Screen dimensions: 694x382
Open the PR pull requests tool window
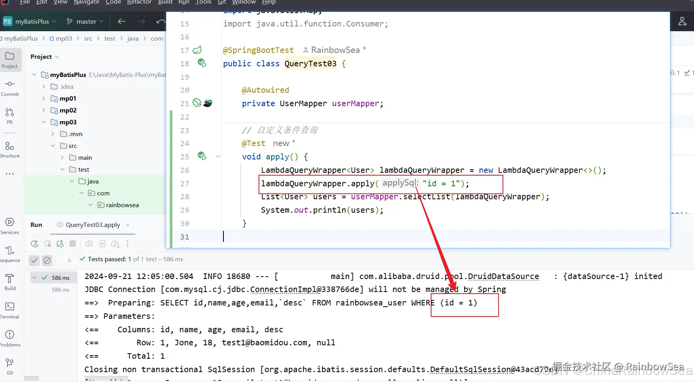coord(9,116)
